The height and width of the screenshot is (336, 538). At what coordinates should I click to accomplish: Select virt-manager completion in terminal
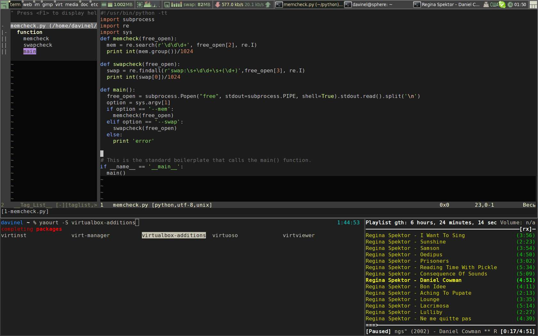(91, 236)
